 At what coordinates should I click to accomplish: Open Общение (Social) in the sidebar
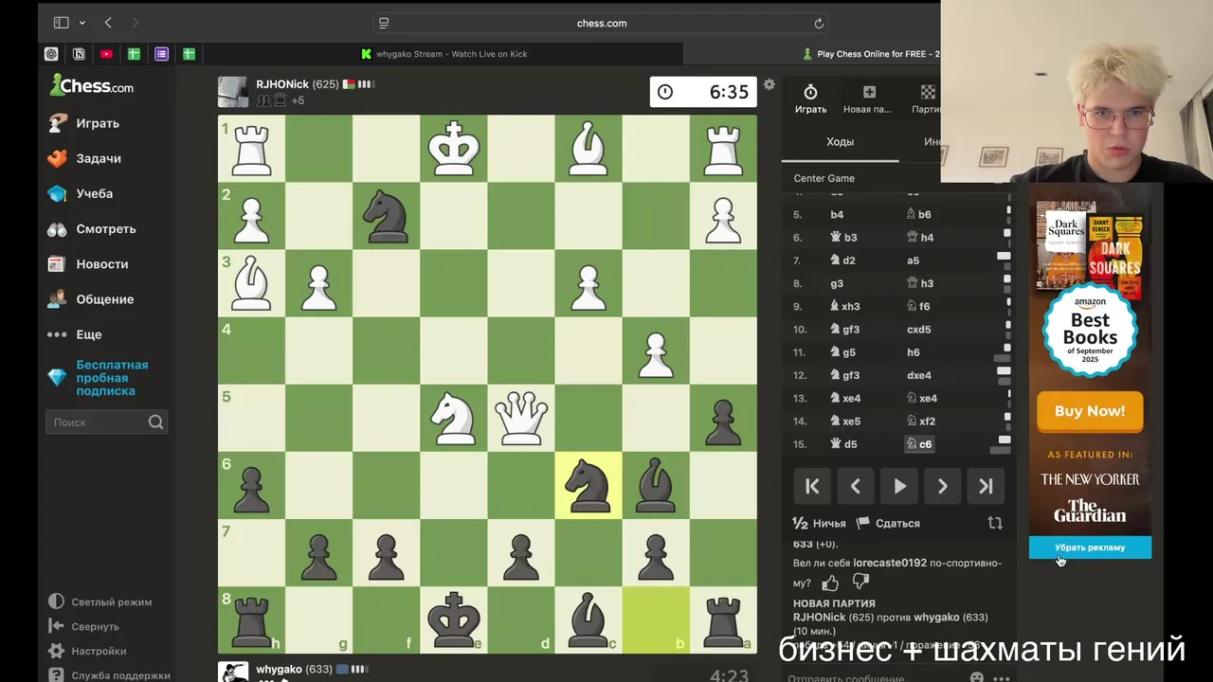tap(90, 299)
